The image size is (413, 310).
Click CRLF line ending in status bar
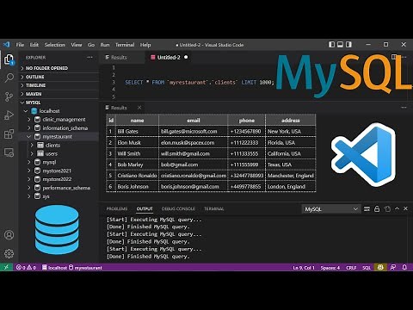pyautogui.click(x=351, y=268)
